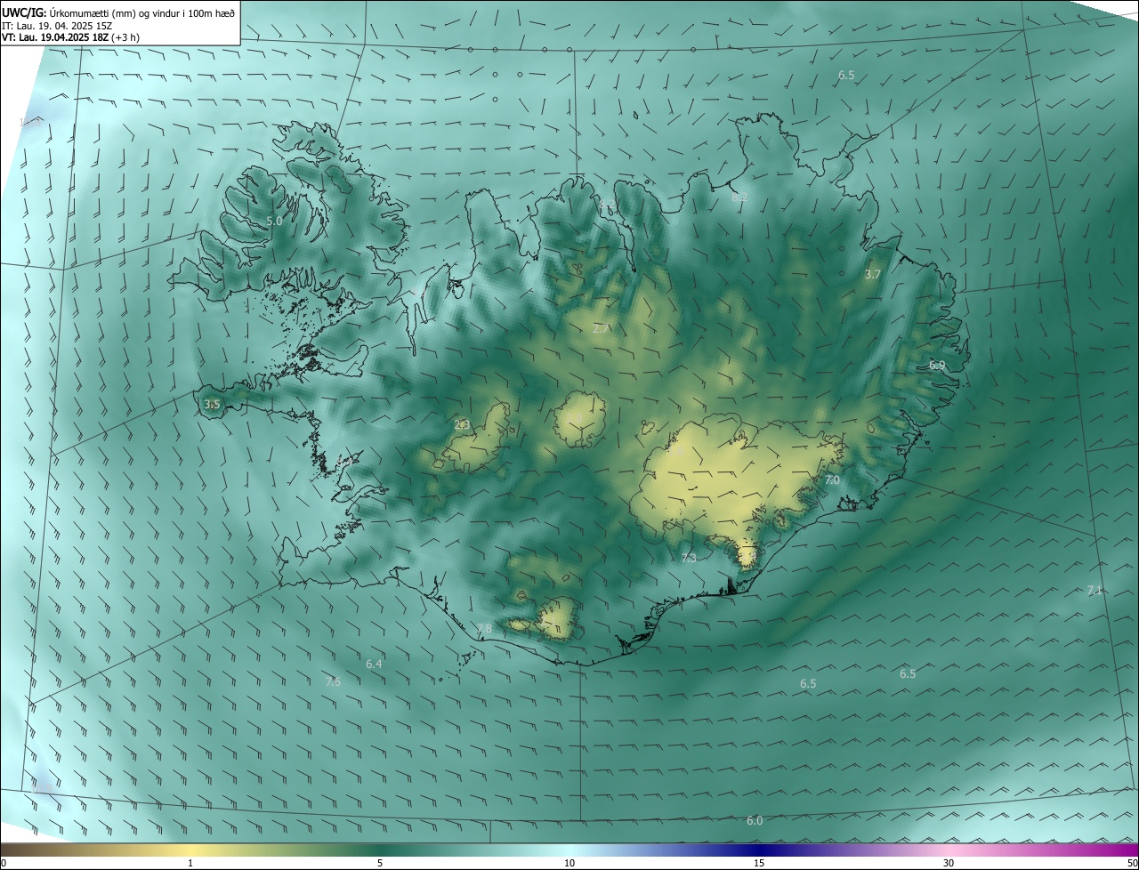Viewport: 1139px width, 870px height.
Task: Click the dark navy band of the colorbar
Action: click(x=759, y=850)
